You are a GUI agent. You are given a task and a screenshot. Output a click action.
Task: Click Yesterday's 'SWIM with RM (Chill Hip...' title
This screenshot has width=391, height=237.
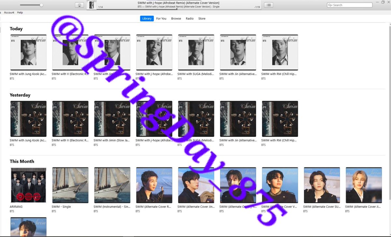(x=279, y=140)
